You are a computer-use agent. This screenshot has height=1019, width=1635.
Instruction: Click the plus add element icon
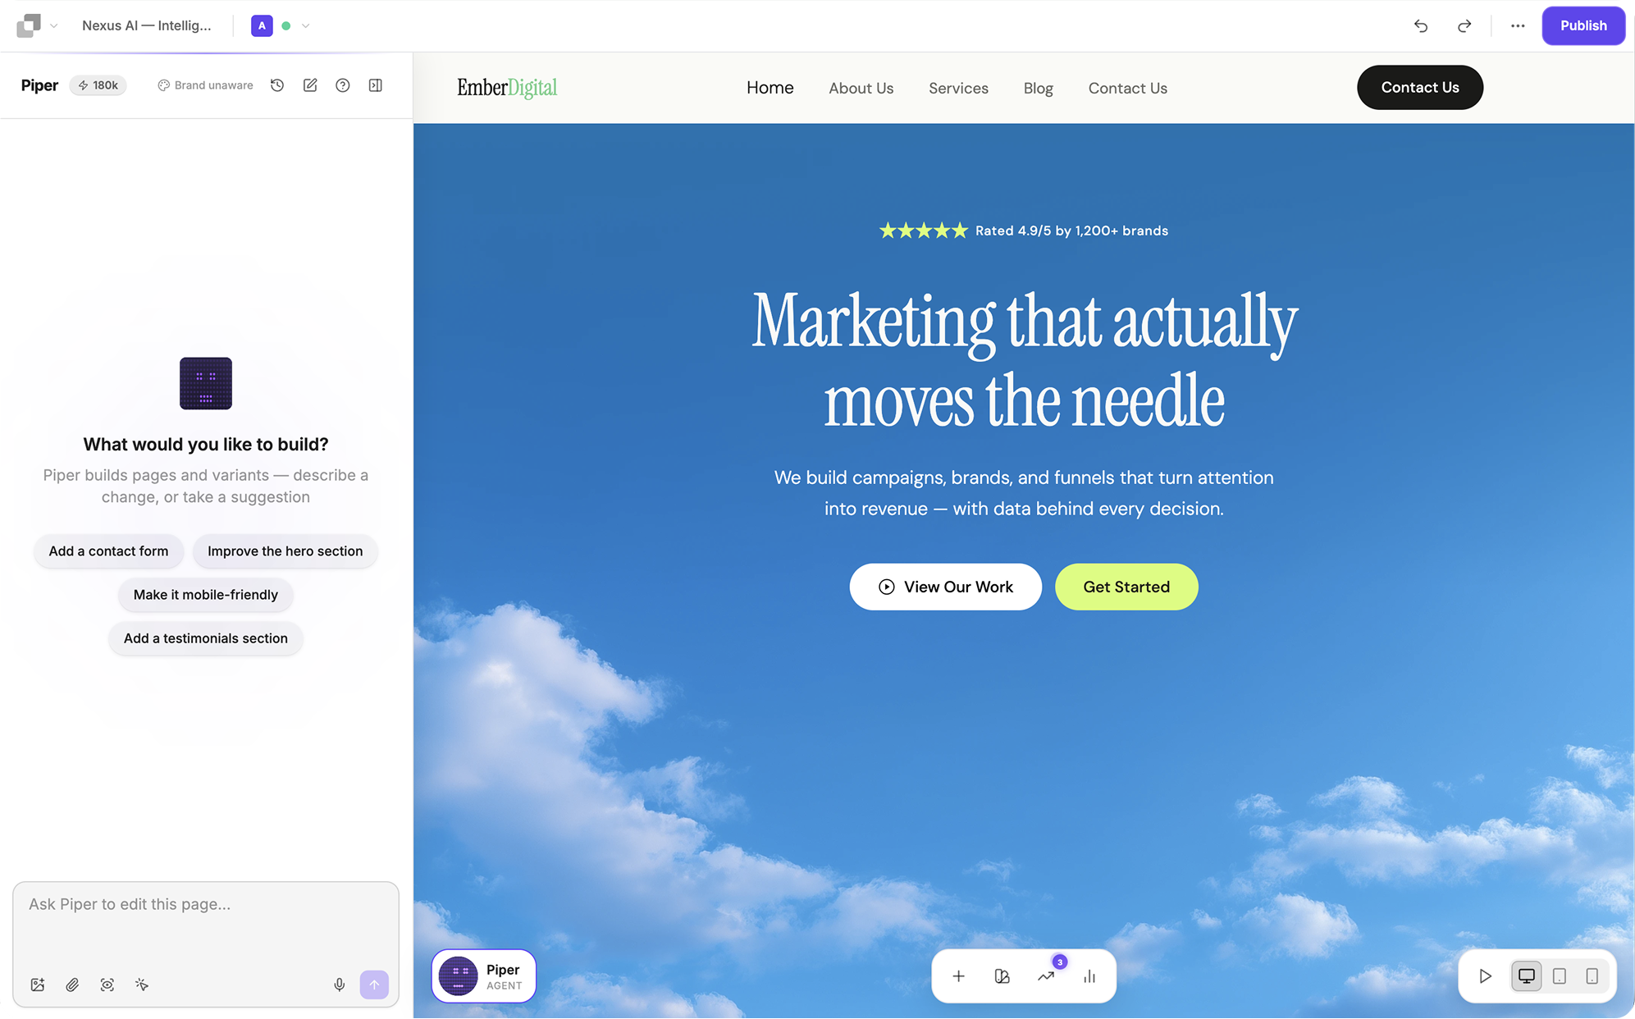(x=958, y=976)
